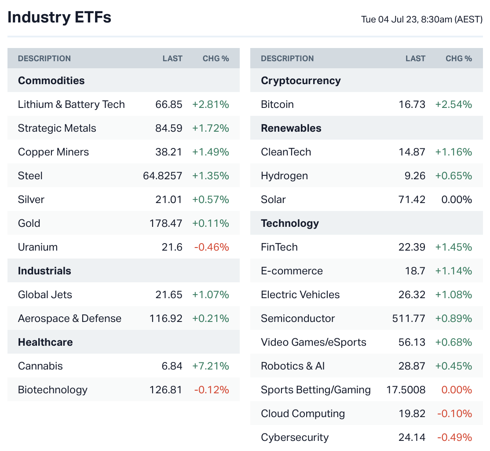Click the Uranium ETF description
This screenshot has height=451, width=490.
38,247
